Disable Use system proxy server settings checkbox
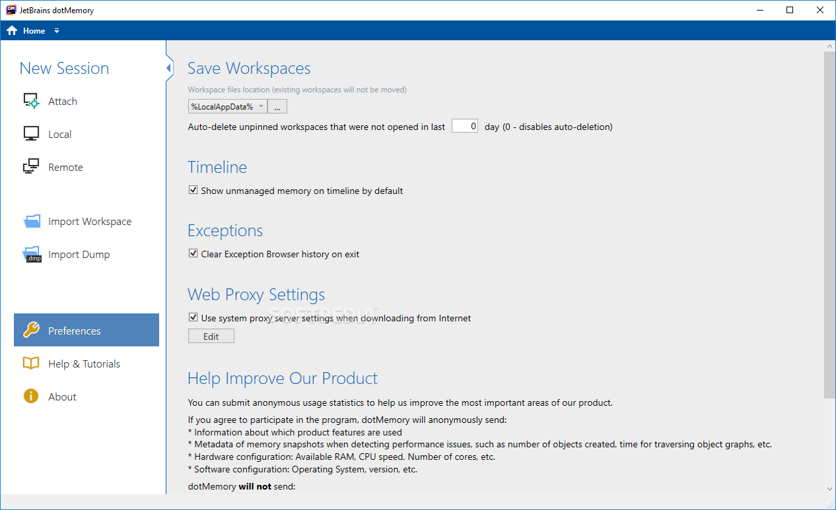The image size is (836, 510). pos(193,317)
